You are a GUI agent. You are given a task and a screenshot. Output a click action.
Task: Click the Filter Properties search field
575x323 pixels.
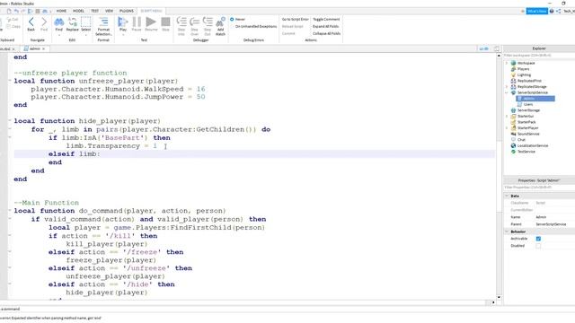(539, 188)
